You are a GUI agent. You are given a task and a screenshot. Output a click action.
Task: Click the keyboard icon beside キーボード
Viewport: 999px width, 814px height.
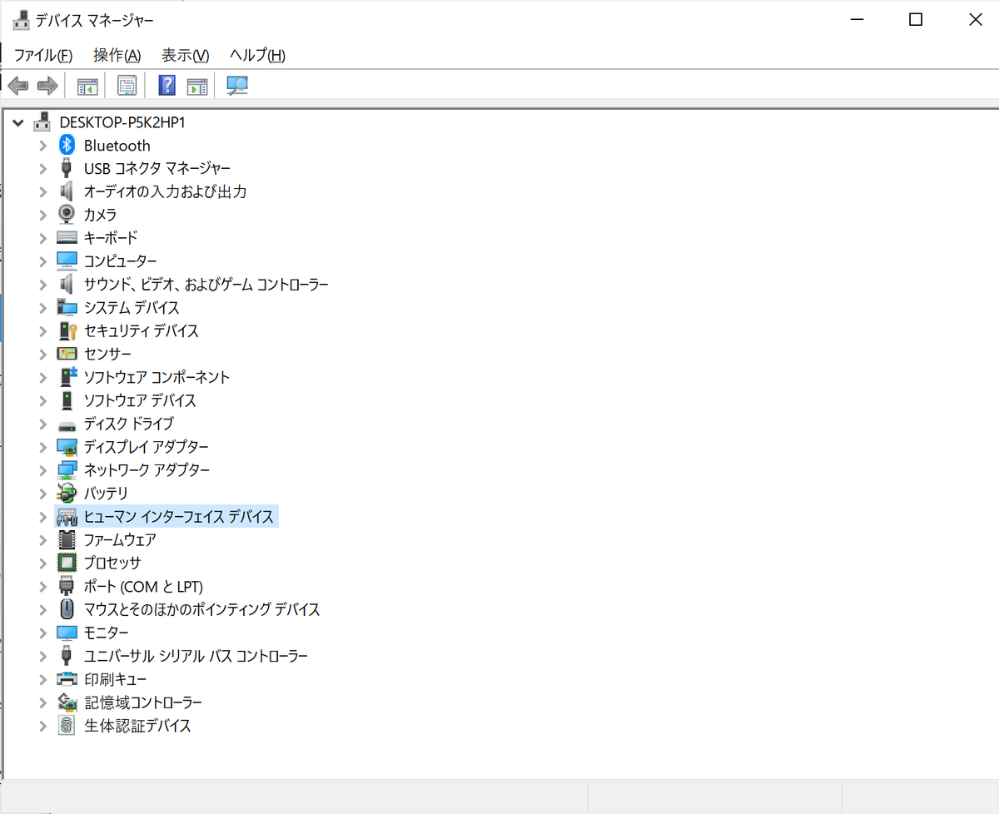pos(67,237)
